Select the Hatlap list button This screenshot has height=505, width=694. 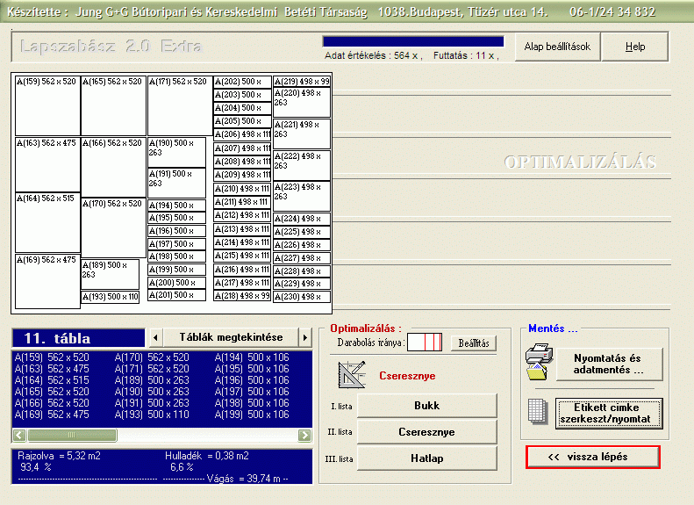pyautogui.click(x=426, y=458)
